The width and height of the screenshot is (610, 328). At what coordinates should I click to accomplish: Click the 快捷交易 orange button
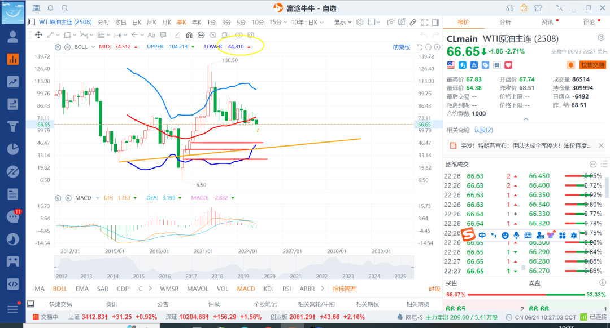coord(592,65)
